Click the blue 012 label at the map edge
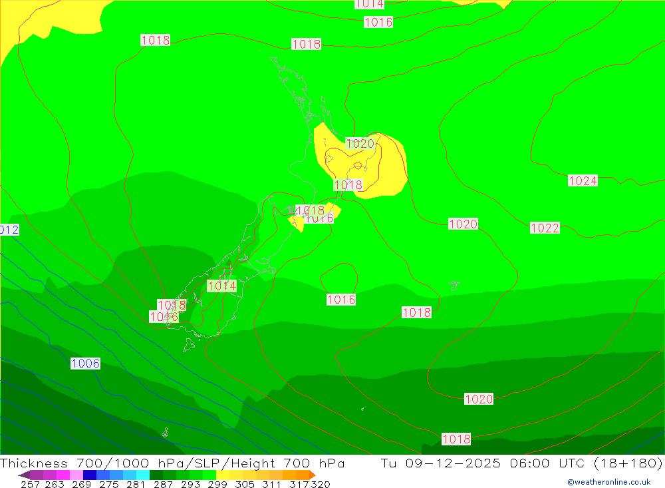The width and height of the screenshot is (665, 488). (x=9, y=230)
